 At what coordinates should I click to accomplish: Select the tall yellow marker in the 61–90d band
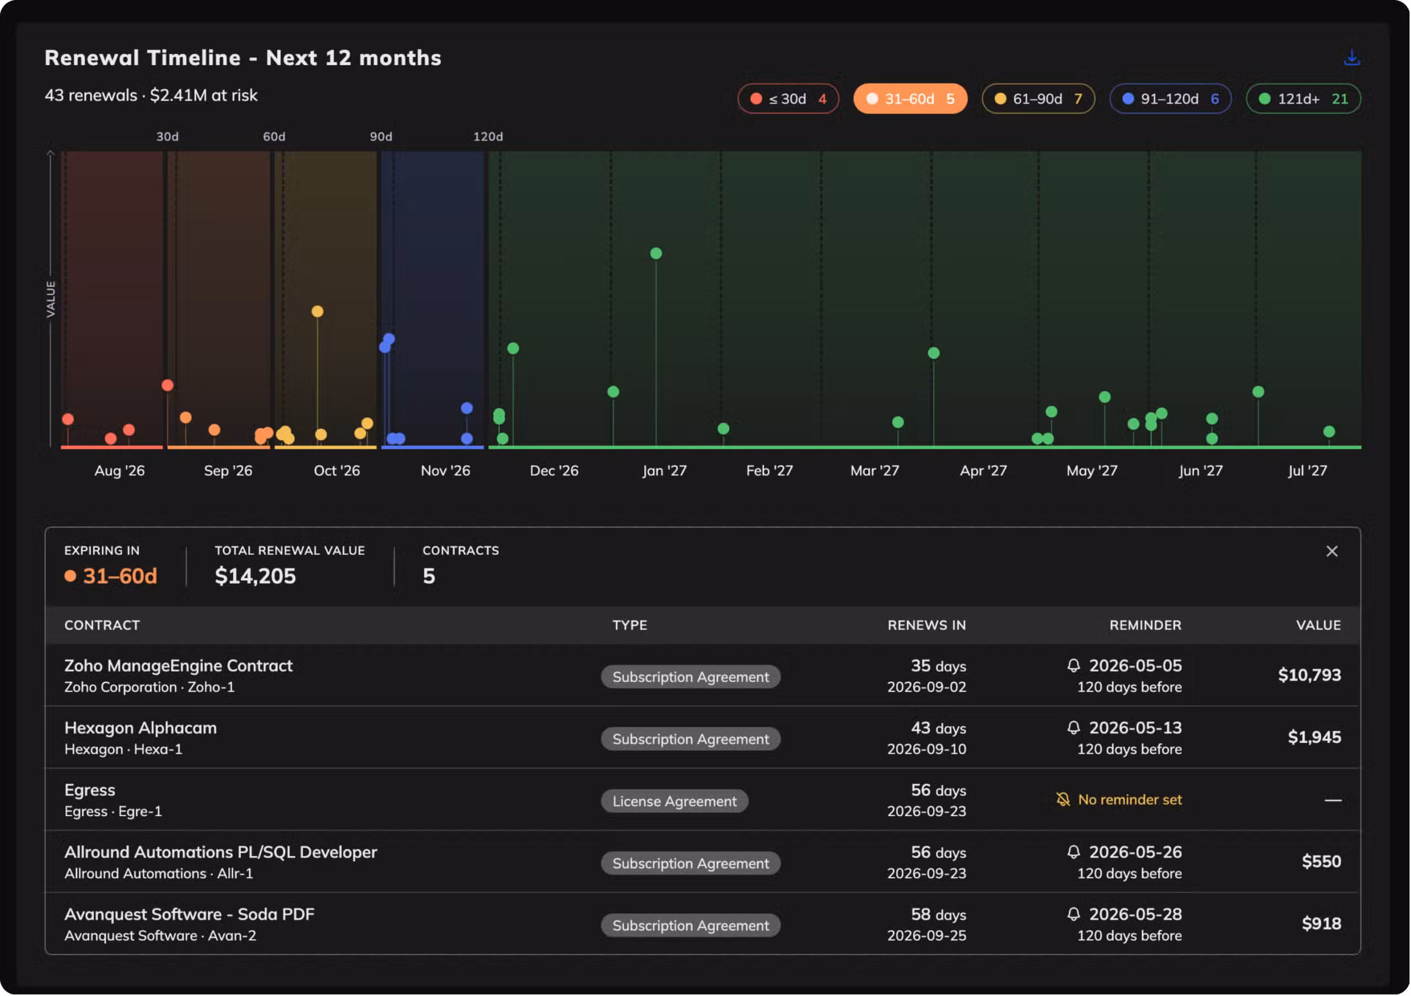(317, 311)
